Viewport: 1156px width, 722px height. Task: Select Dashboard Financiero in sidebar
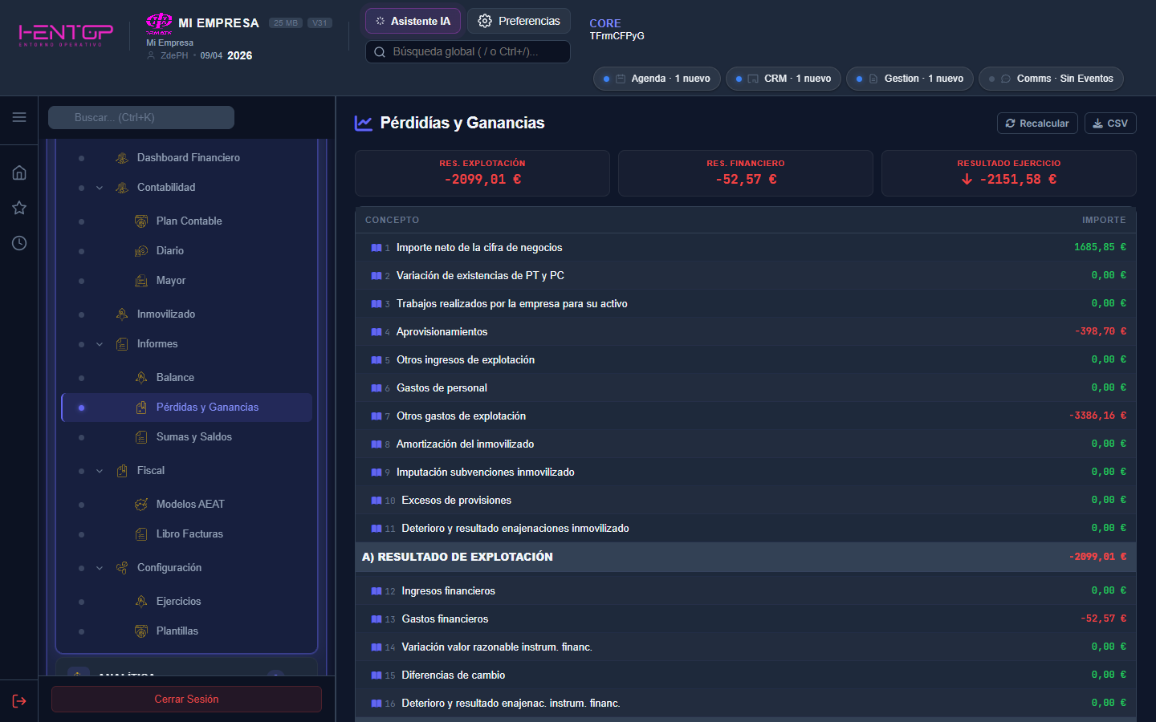coord(188,158)
